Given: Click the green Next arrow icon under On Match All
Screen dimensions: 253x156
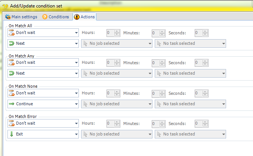Looking at the screenshot, I should 12,43.
